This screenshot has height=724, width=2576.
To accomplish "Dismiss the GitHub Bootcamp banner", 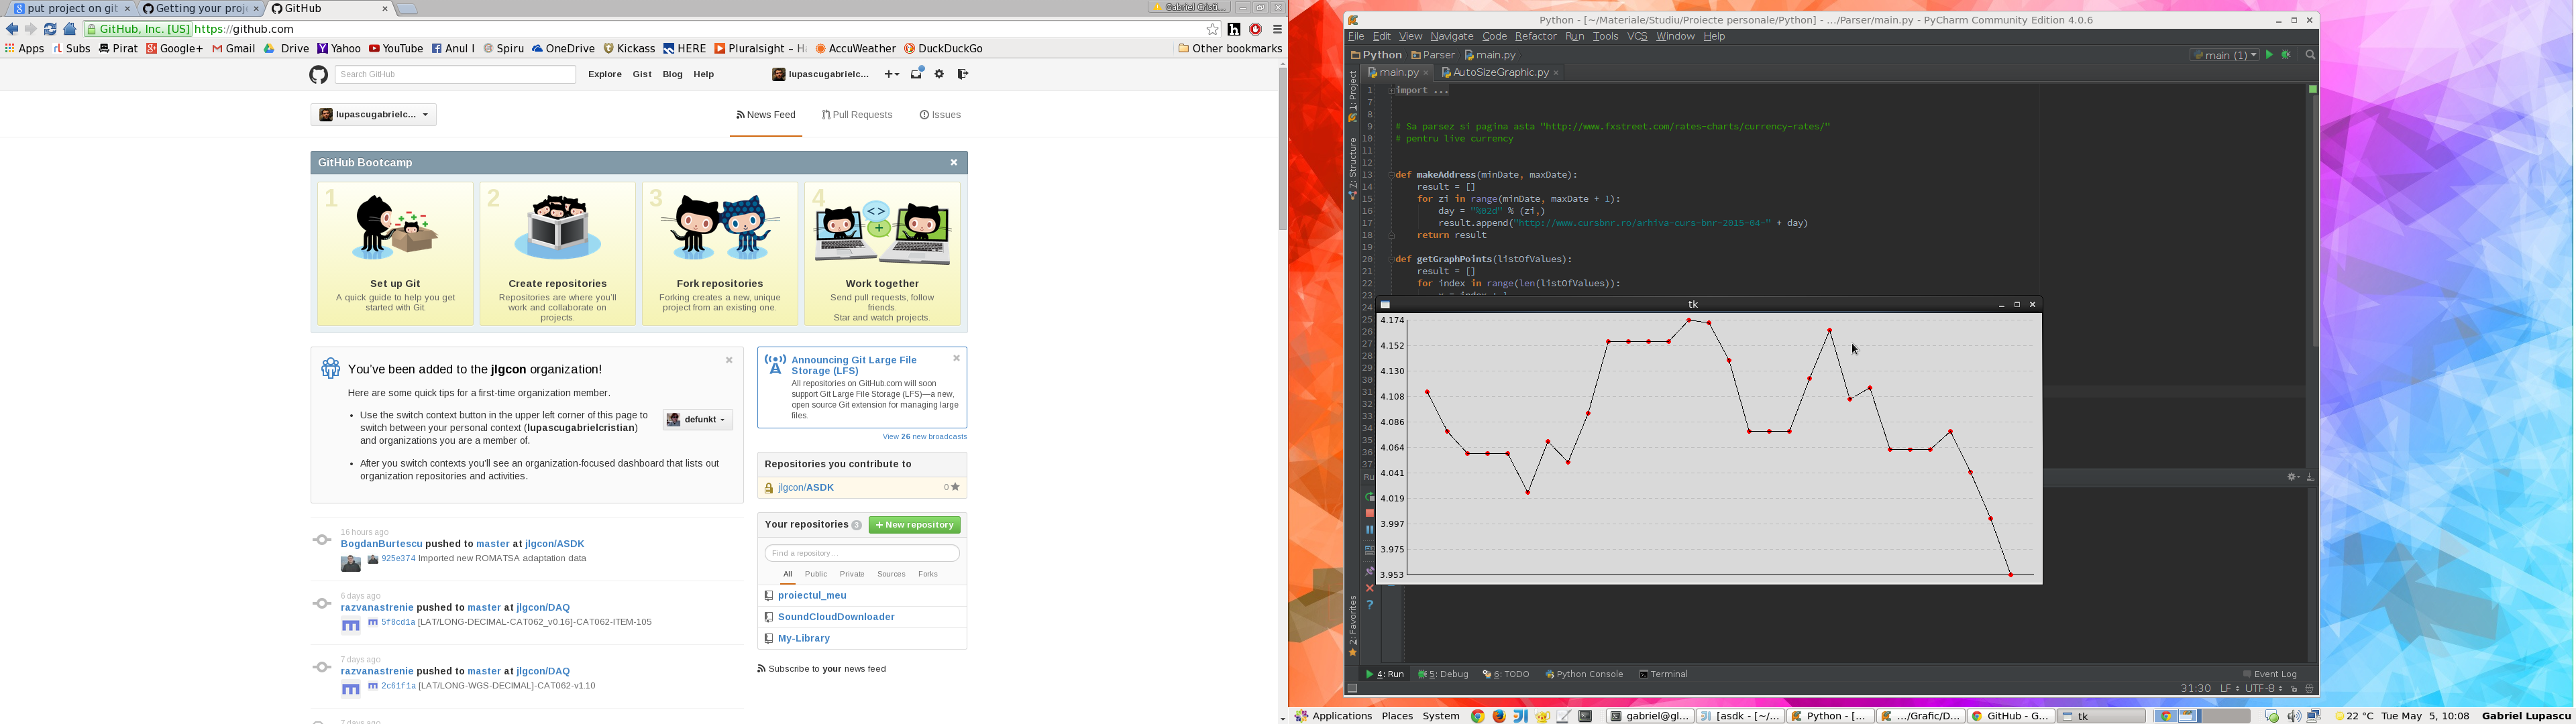I will pos(954,162).
